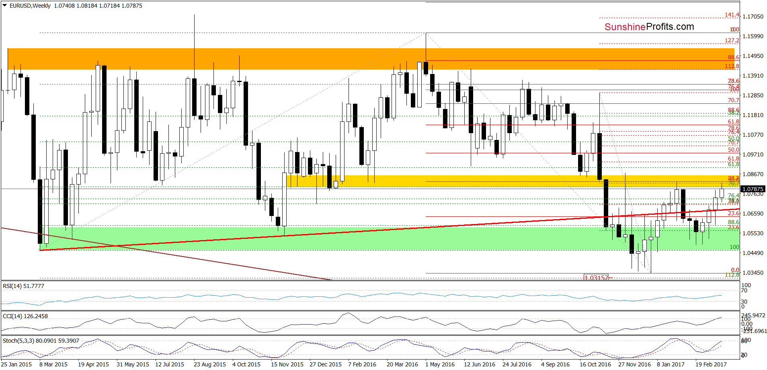767x370 pixels.
Task: Click the red-boxed 1.03157 price label
Action: [597, 277]
